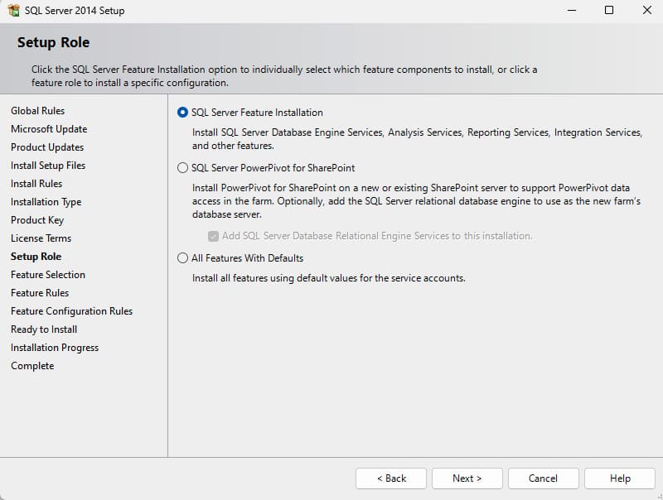Select Microsoft Update step in sidebar
663x500 pixels.
49,129
